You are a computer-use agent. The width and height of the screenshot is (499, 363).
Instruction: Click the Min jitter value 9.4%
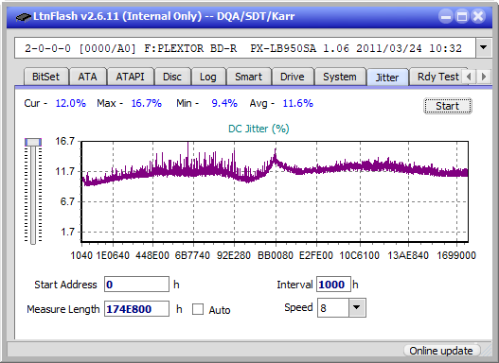224,103
